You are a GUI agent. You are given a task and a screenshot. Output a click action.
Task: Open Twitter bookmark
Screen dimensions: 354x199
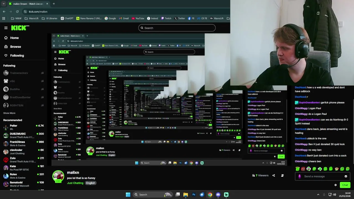[x=179, y=19]
